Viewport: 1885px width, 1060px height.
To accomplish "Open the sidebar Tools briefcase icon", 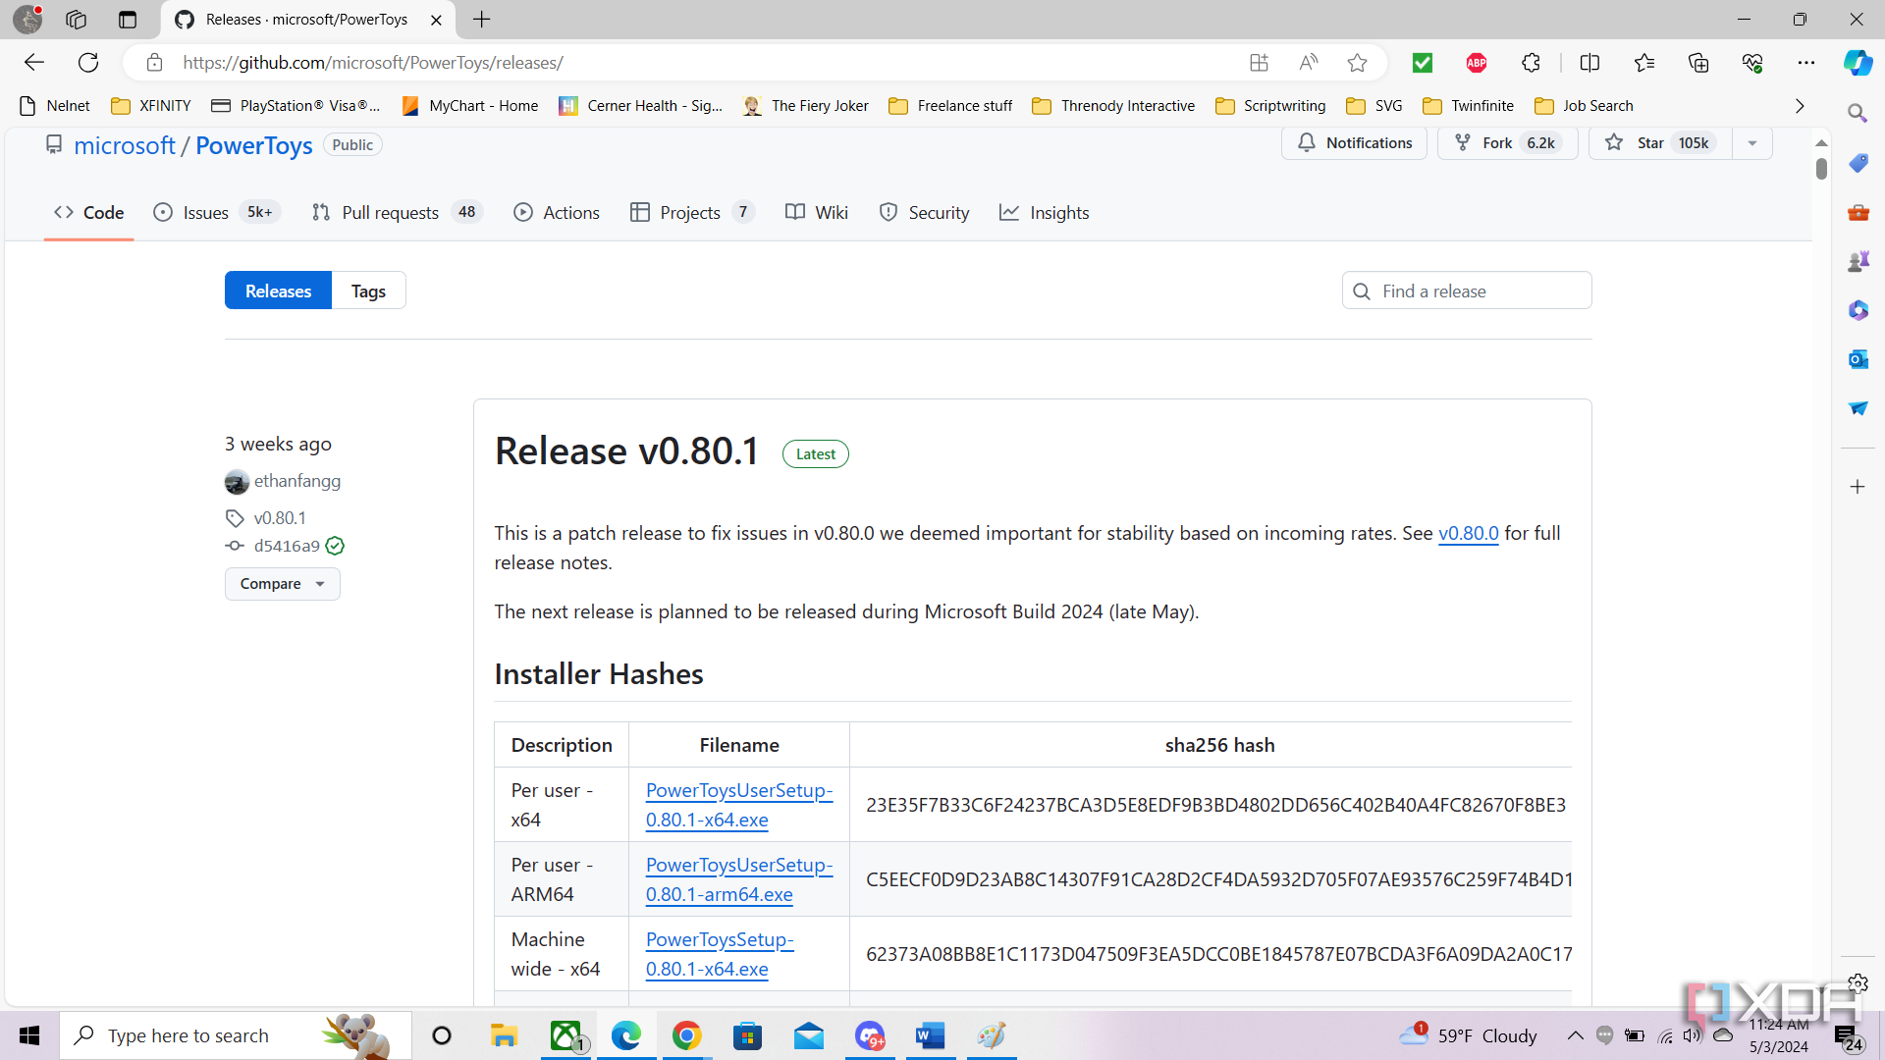I will coord(1858,212).
